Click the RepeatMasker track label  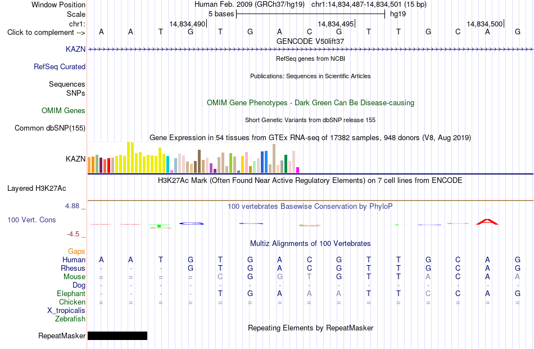(x=62, y=335)
